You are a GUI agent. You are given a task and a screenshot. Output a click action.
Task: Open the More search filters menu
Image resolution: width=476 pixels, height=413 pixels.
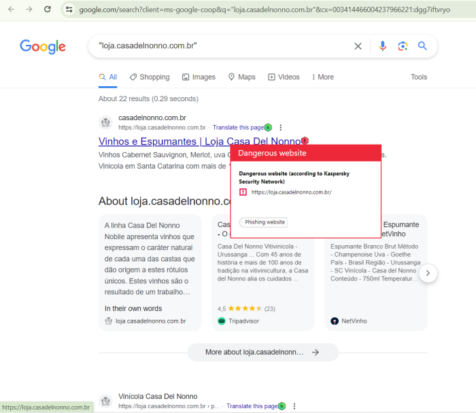click(323, 77)
